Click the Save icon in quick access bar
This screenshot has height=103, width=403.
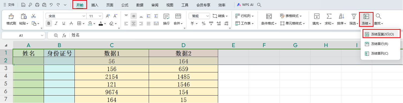coord(23,5)
